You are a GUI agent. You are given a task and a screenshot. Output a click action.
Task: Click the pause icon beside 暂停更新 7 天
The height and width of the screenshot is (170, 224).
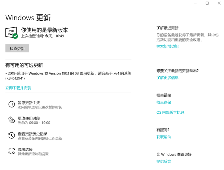tap(12, 104)
